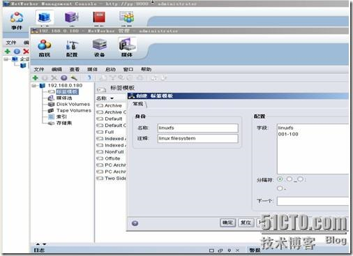The width and height of the screenshot is (353, 256).
Task: Select the Two Side label template row
Action: [111, 179]
